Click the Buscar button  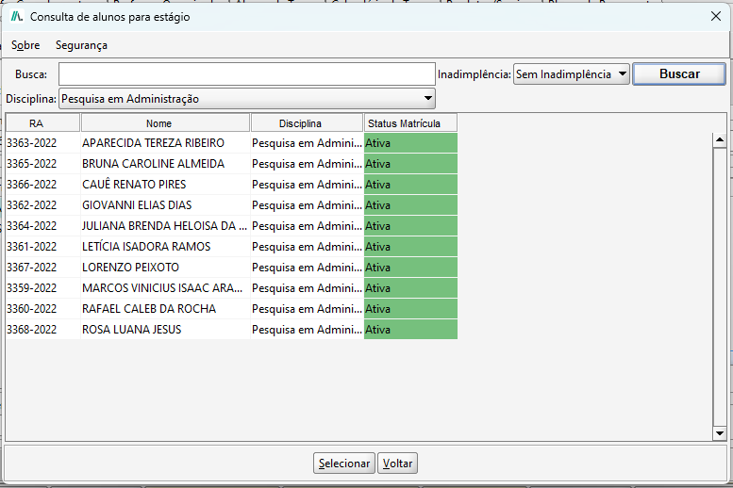coord(679,74)
